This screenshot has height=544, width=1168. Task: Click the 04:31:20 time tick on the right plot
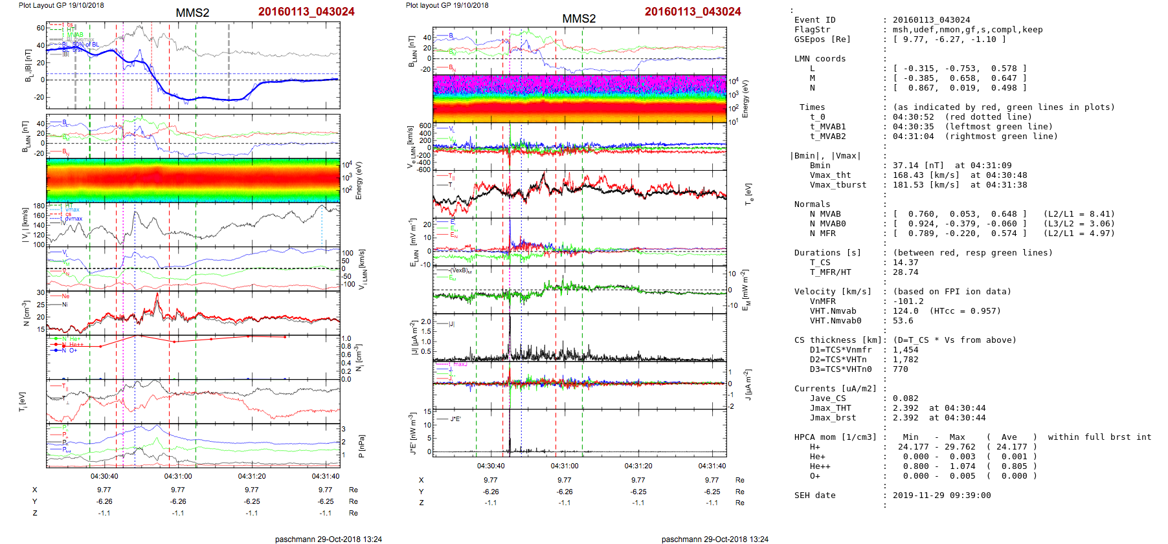click(x=638, y=466)
